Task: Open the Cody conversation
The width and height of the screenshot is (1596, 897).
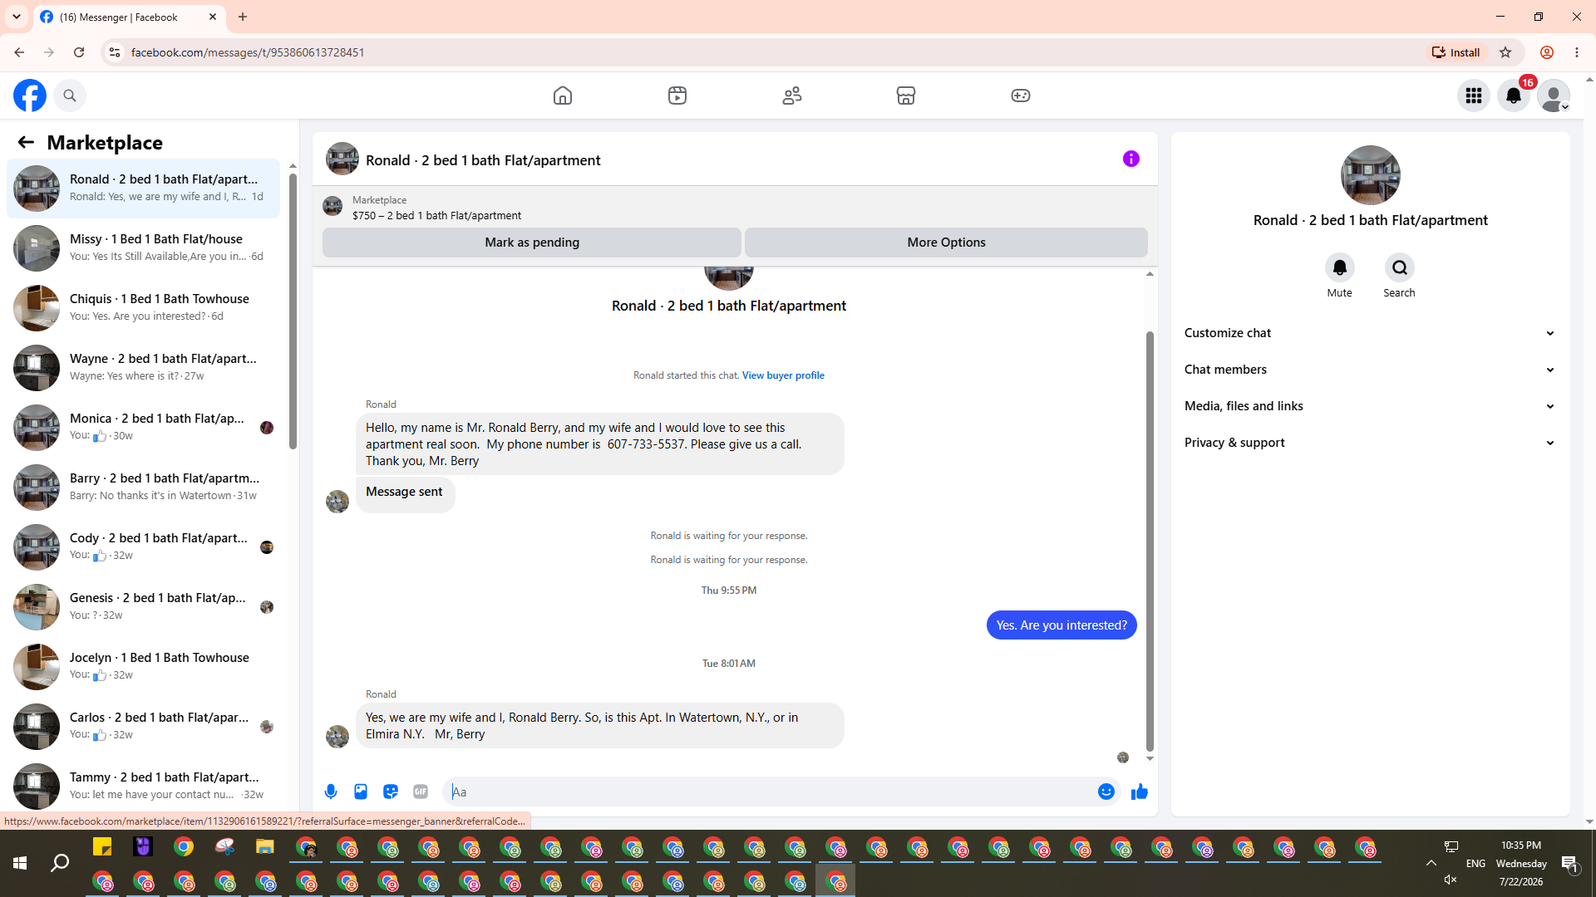Action: (x=143, y=547)
